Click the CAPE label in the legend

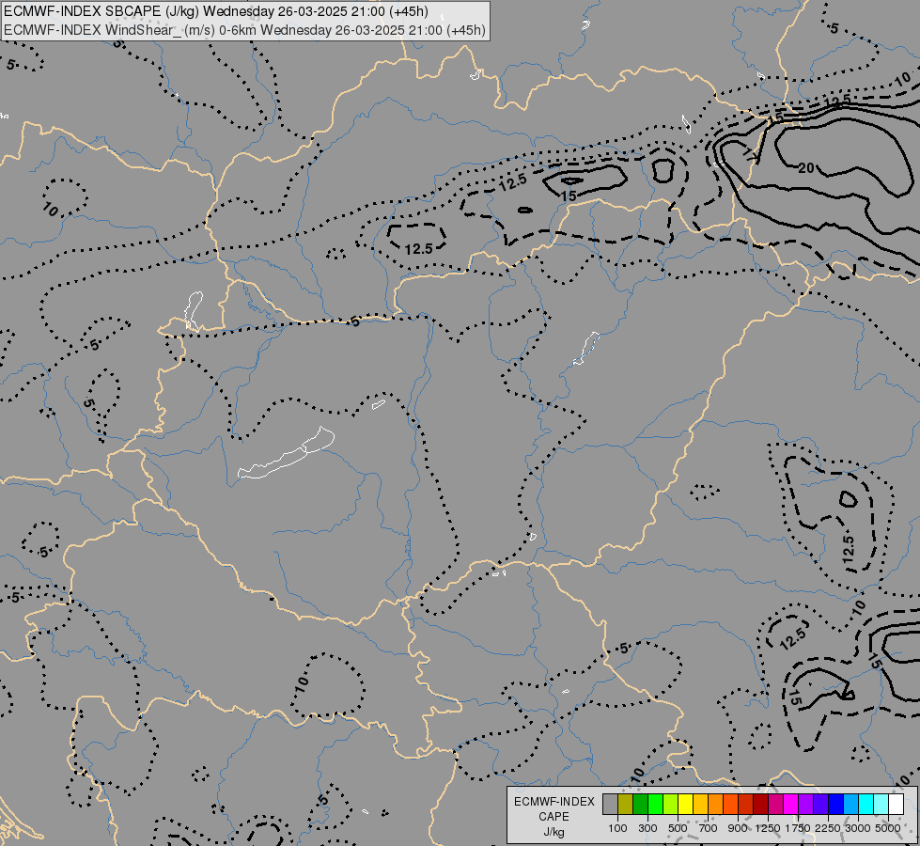click(554, 817)
